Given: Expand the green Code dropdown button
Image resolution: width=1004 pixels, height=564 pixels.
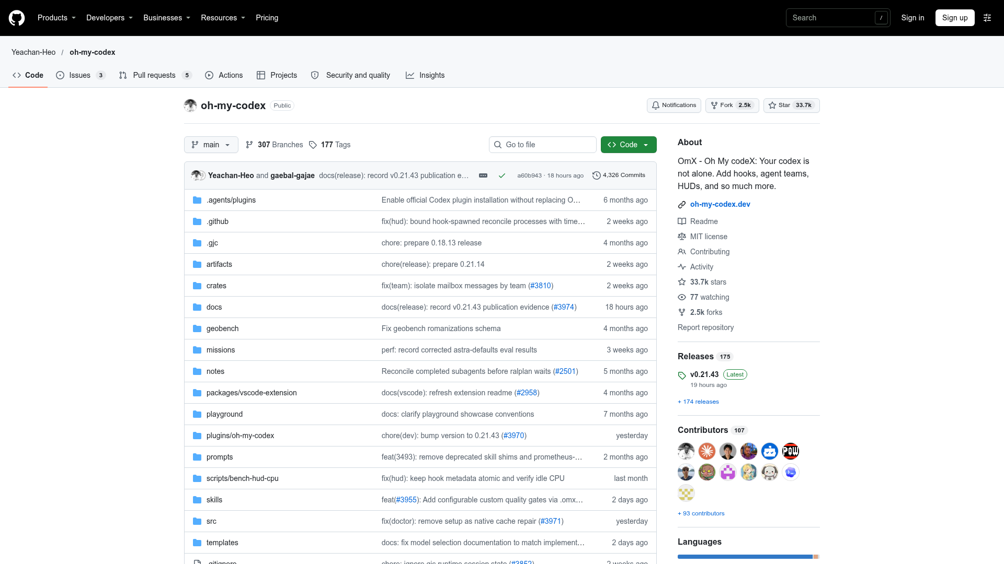Looking at the screenshot, I should pyautogui.click(x=629, y=145).
